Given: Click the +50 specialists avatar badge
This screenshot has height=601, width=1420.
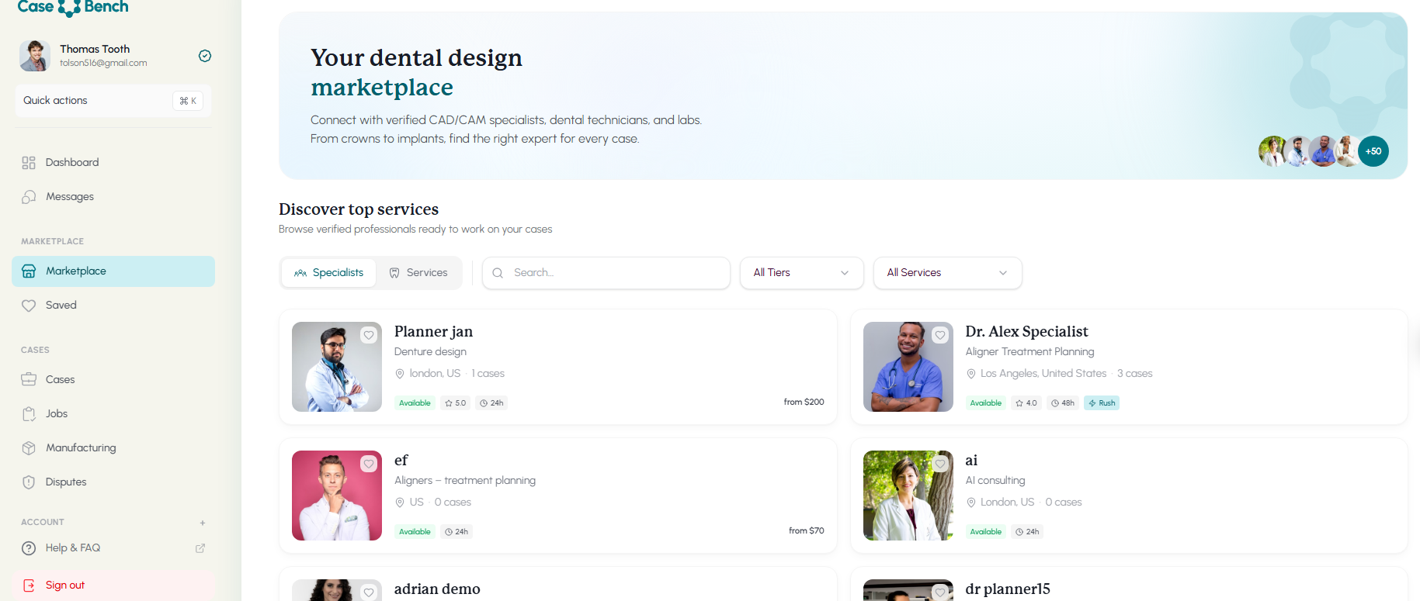Looking at the screenshot, I should [1373, 151].
